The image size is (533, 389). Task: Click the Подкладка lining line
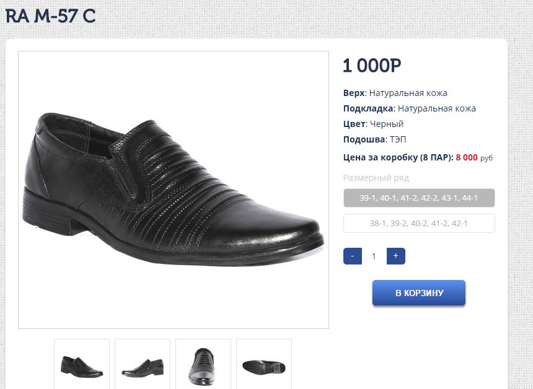pyautogui.click(x=410, y=108)
